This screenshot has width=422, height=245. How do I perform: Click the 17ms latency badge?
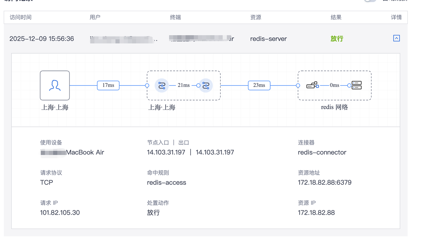pyautogui.click(x=108, y=85)
